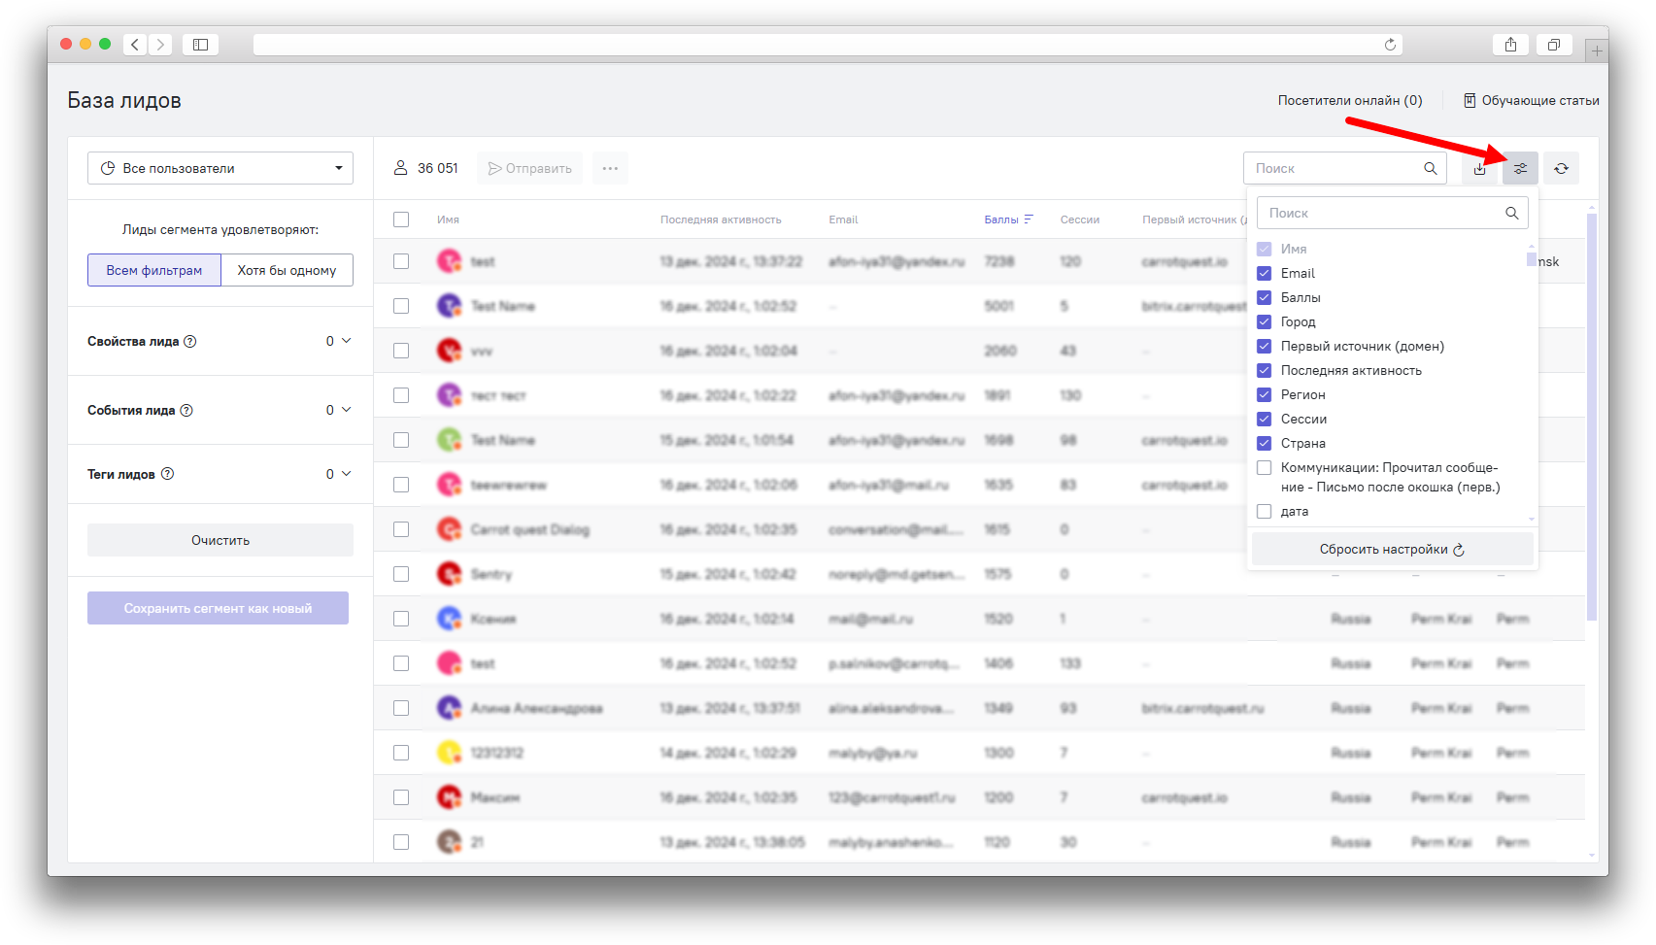Expand the Теги лидов filter section
The image size is (1656, 945).
click(346, 474)
